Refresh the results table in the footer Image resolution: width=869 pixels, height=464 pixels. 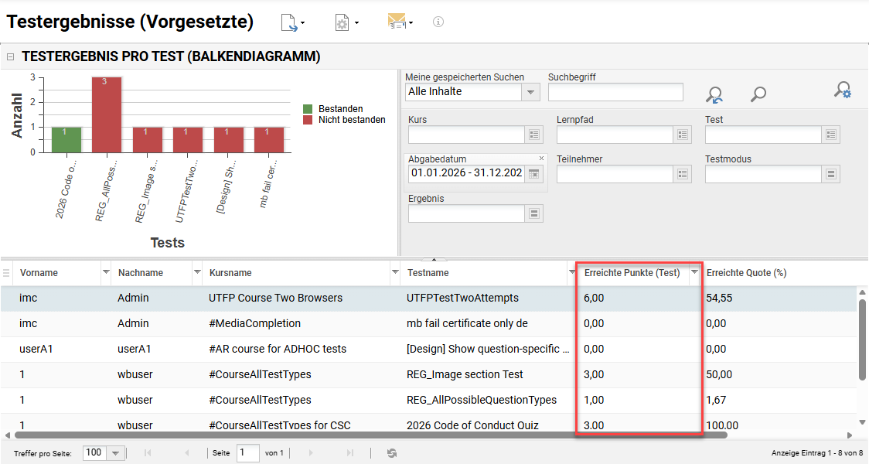[x=392, y=453]
